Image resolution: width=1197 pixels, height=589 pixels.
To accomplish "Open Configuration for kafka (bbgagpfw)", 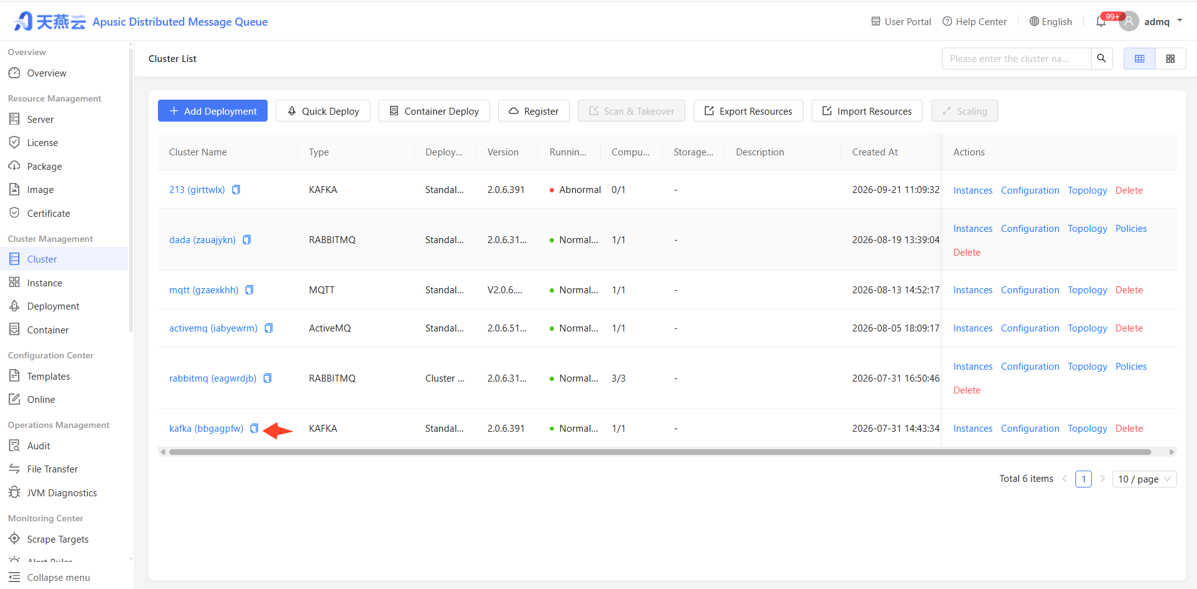I will (x=1030, y=429).
